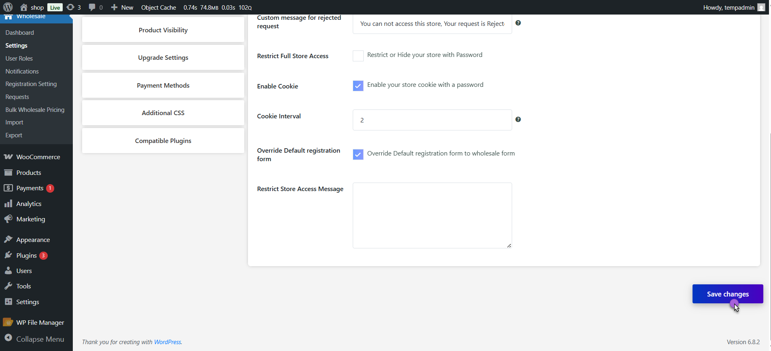Click the Settings sliders icon
Image resolution: width=771 pixels, height=351 pixels.
click(8, 302)
